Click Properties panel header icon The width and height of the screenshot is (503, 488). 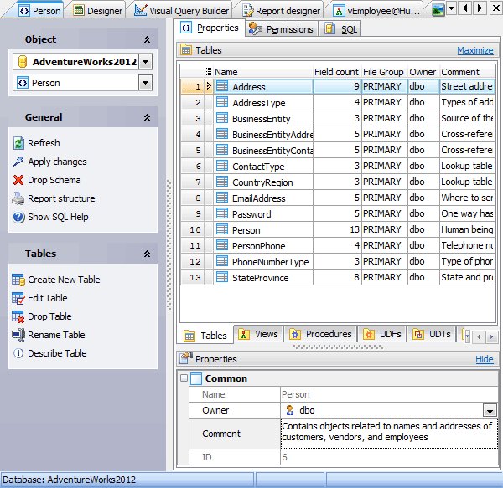[x=186, y=358]
